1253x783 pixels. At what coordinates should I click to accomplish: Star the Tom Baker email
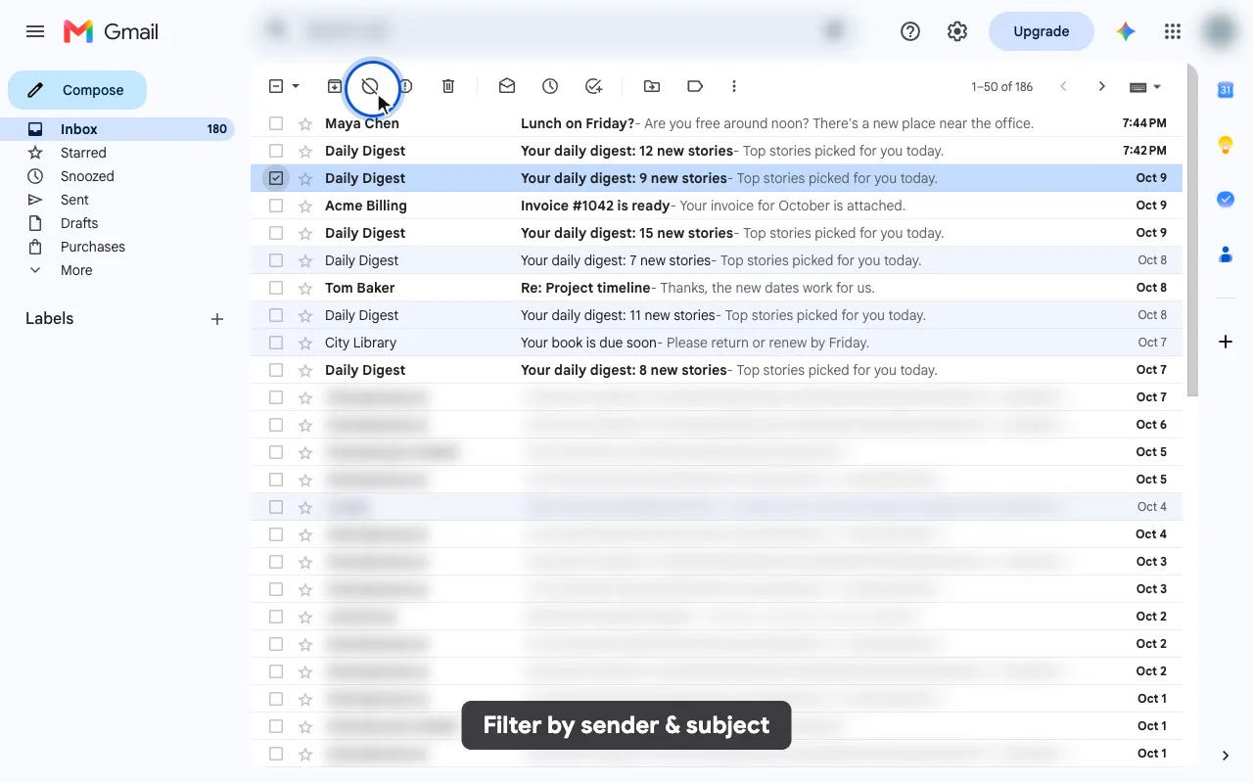305,288
